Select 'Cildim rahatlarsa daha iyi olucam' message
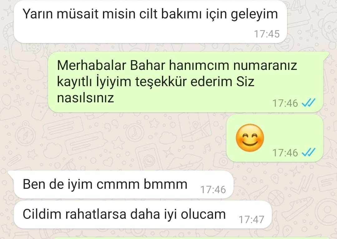This screenshot has width=337, height=239. click(143, 214)
